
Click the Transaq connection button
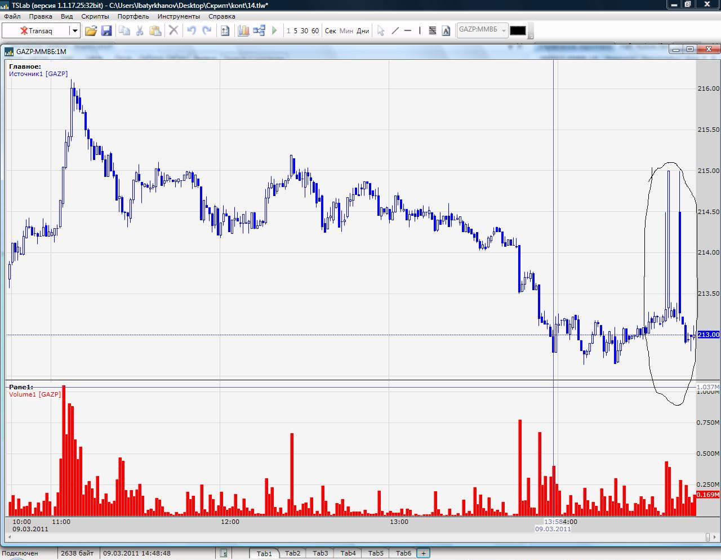(36, 30)
